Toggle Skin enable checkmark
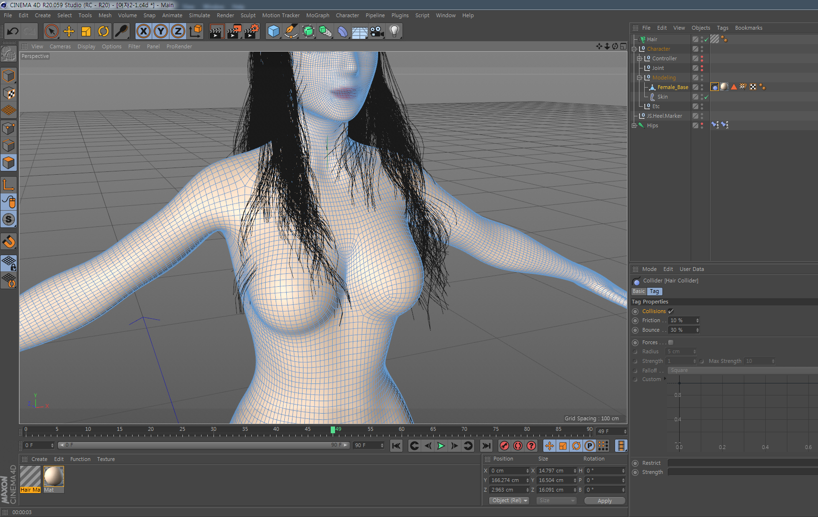This screenshot has height=517, width=818. 706,97
